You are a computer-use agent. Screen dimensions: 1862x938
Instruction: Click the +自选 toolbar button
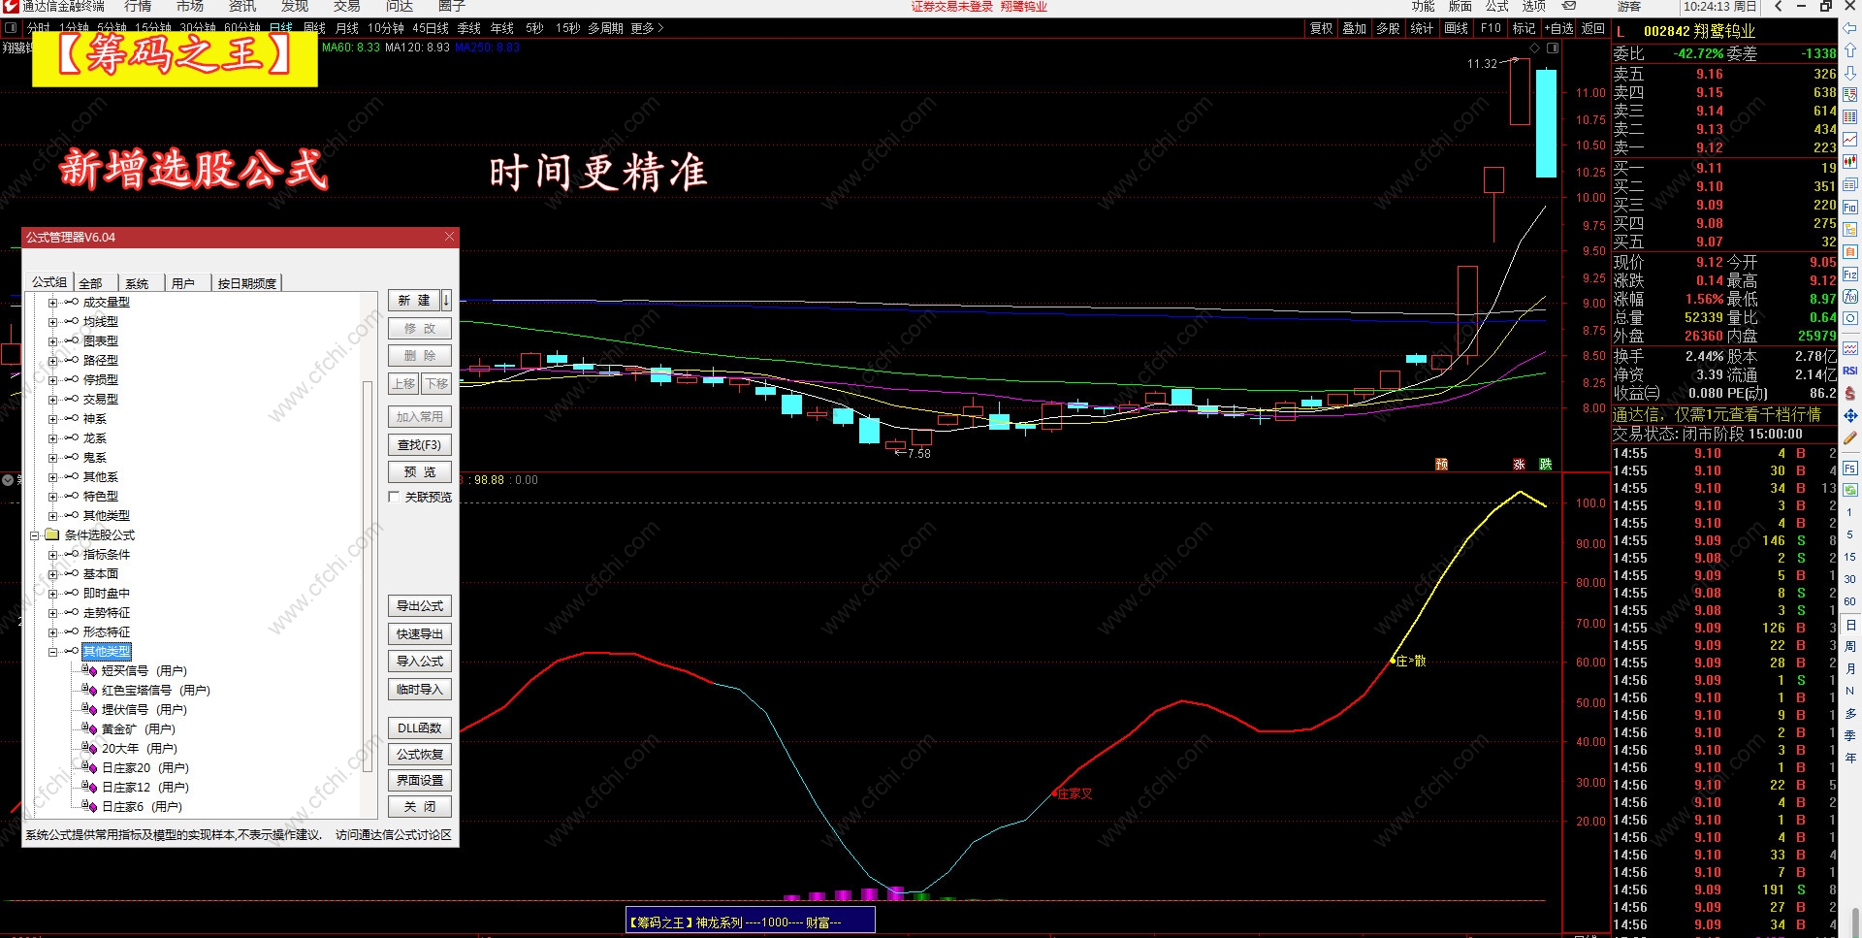1559,28
